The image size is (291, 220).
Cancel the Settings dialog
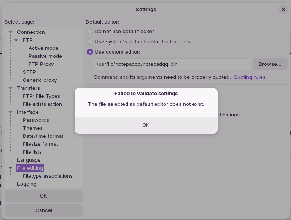[44, 210]
